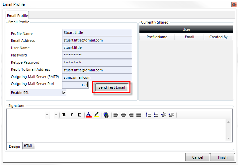Toggle italic formatting in signature editor
The image size is (239, 166).
click(71, 115)
